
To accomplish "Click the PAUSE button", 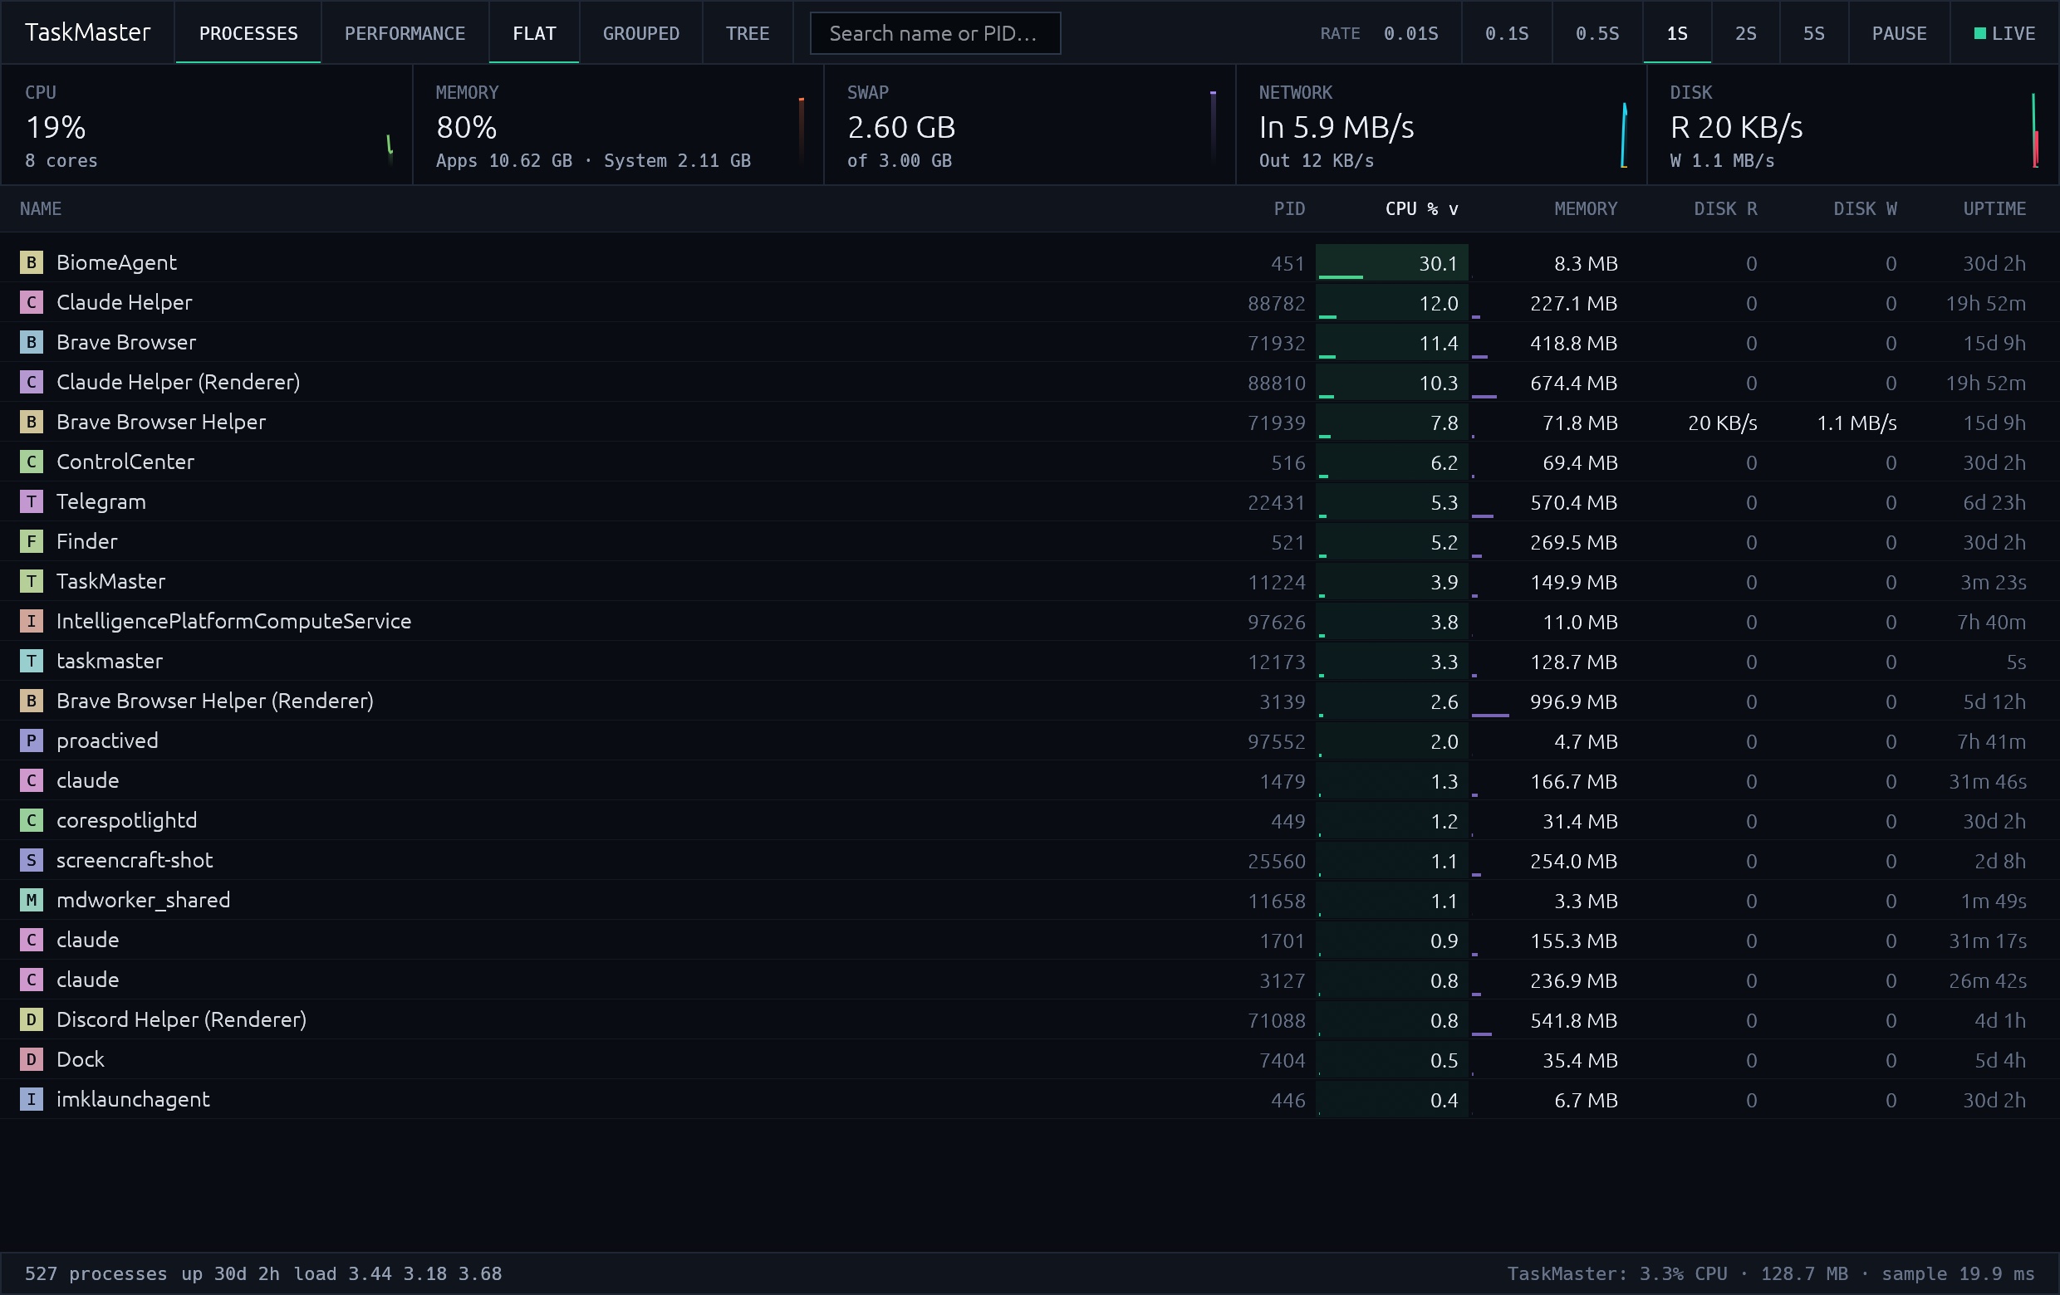I will point(1899,33).
